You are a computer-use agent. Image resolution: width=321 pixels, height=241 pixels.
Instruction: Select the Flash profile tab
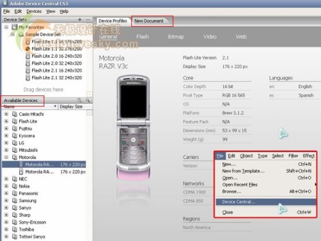(143, 37)
